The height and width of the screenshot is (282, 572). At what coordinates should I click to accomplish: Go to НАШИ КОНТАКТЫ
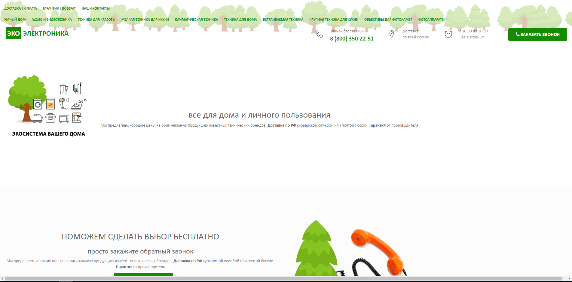pyautogui.click(x=96, y=8)
